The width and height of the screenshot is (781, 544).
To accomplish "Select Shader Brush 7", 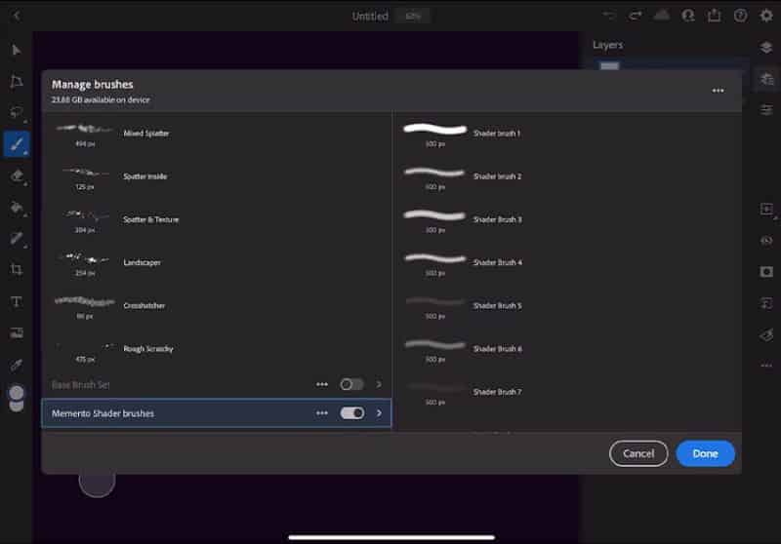I will 568,393.
